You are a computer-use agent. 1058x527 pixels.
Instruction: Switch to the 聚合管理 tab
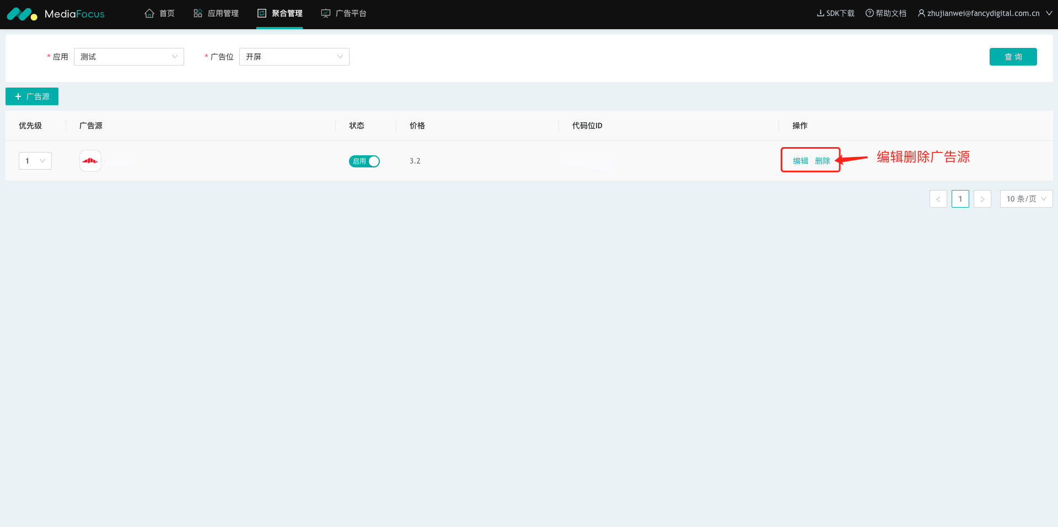pos(280,13)
